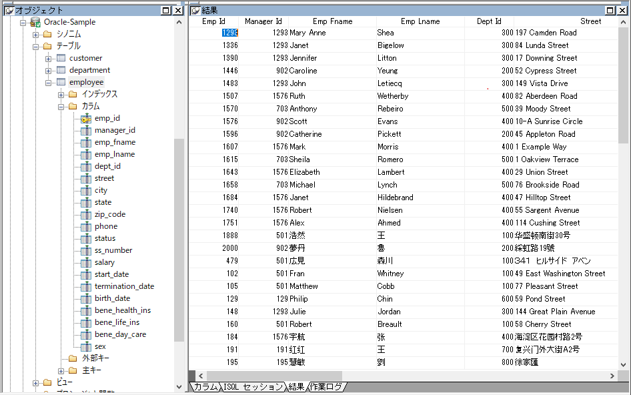The width and height of the screenshot is (631, 395).
Task: Click the Emp Lname column header
Action: [x=420, y=21]
